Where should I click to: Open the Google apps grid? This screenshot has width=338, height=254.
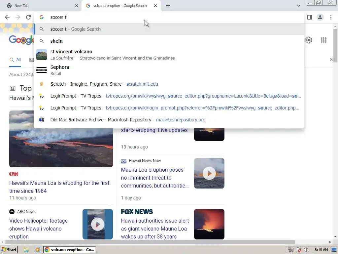tap(324, 40)
